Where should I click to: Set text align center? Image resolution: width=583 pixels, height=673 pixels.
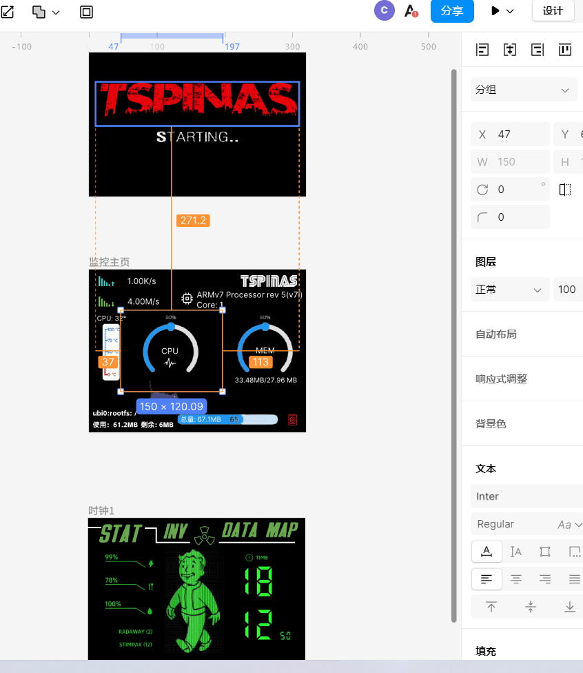pyautogui.click(x=515, y=579)
